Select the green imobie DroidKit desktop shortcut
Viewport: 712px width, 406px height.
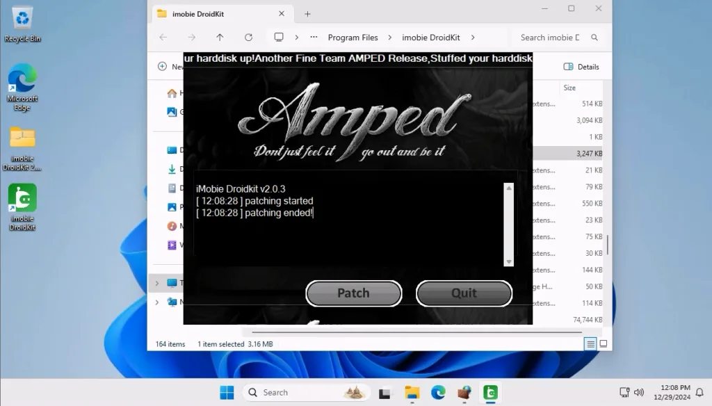pyautogui.click(x=22, y=207)
